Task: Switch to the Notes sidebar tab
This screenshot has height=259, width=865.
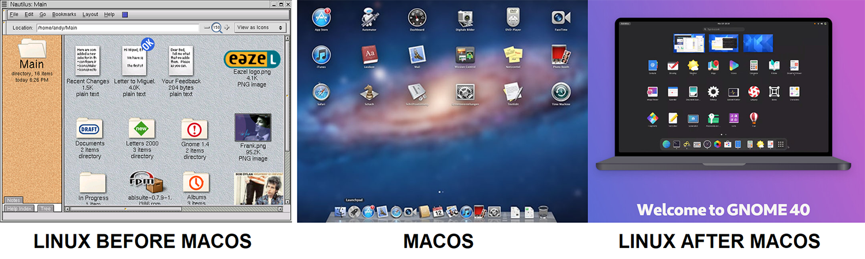Action: tap(13, 200)
